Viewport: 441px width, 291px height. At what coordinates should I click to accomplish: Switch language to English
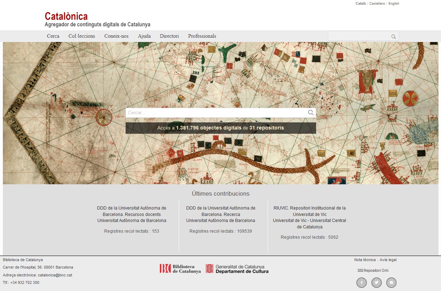click(x=394, y=4)
